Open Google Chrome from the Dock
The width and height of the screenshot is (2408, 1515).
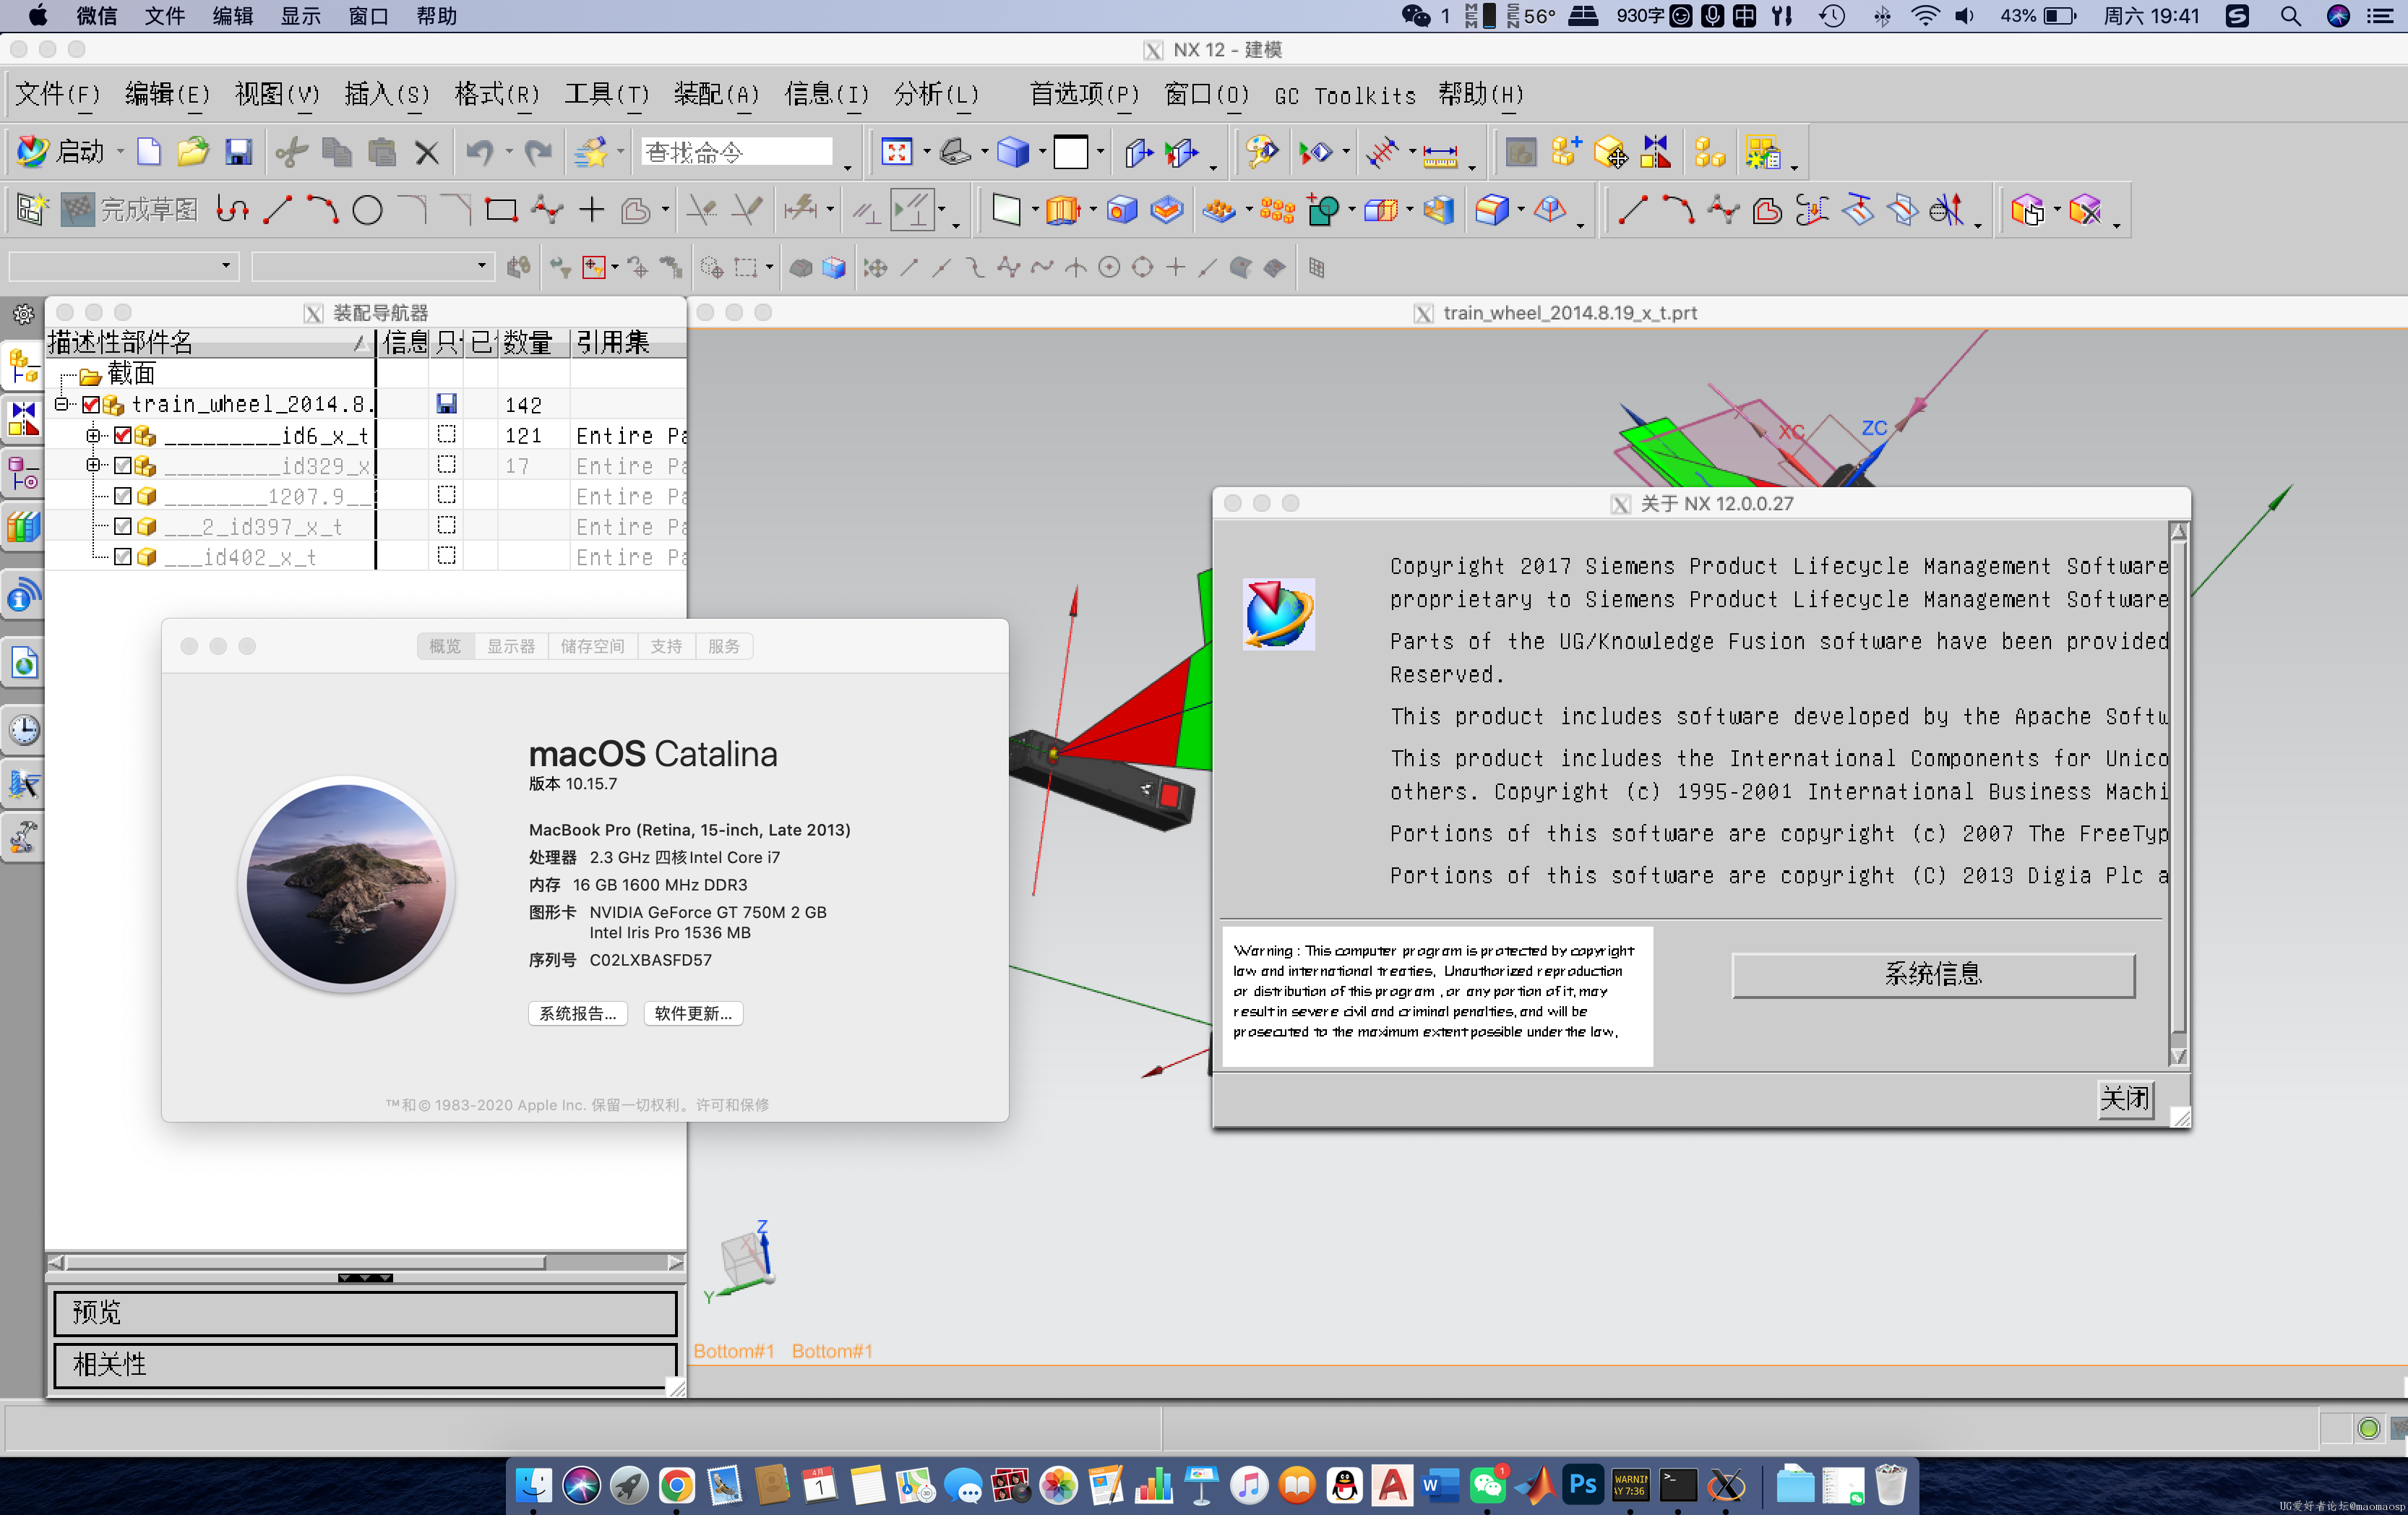[x=676, y=1485]
